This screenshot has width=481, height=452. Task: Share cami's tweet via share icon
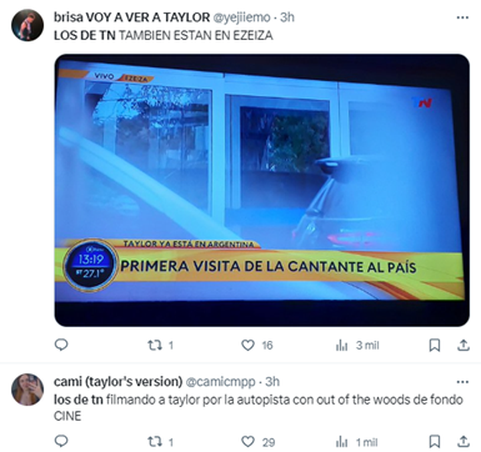coord(463,442)
